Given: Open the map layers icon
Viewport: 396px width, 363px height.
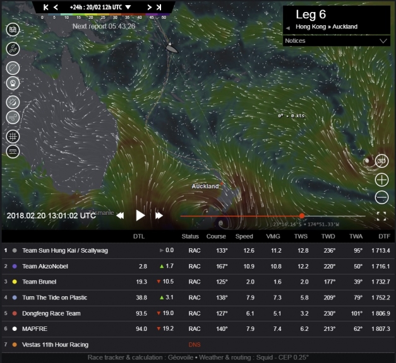Looking at the screenshot, I should click(13, 30).
